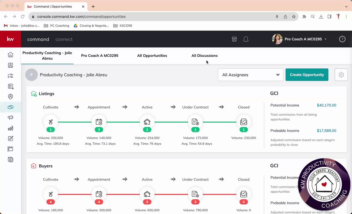The height and width of the screenshot is (214, 352).
Task: Open Listings potential income $40,170.00
Action: (326, 105)
